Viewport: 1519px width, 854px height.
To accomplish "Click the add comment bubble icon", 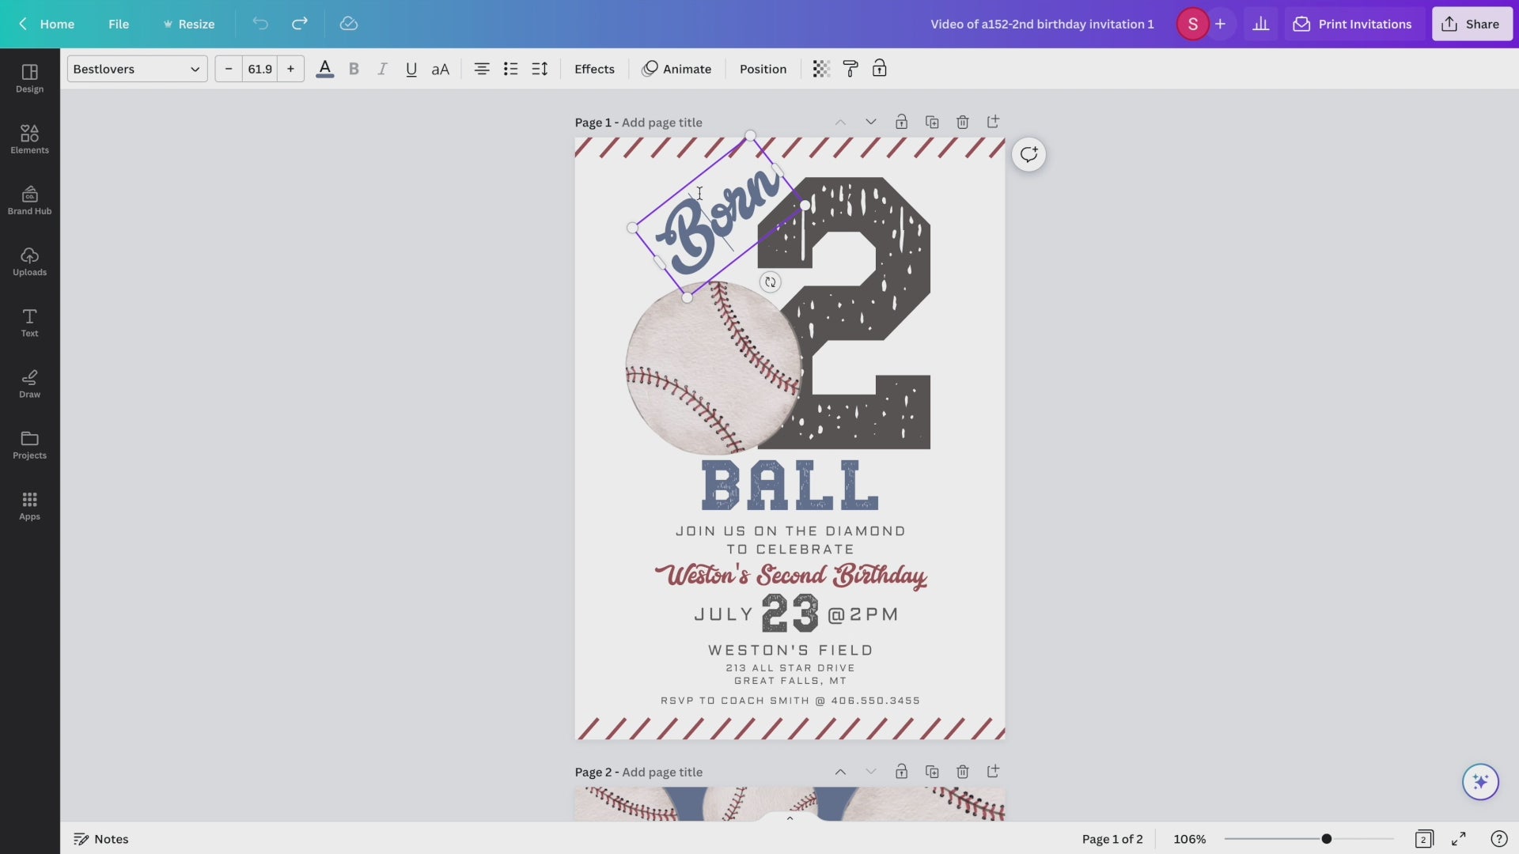I will click(1028, 154).
